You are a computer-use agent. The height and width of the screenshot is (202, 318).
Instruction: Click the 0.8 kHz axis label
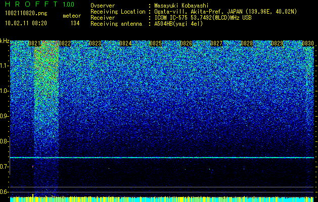click(4, 141)
